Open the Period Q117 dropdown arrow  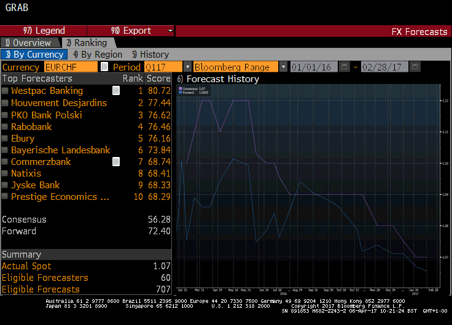(x=188, y=67)
